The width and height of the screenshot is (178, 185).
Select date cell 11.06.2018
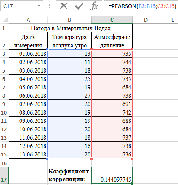click(x=28, y=138)
